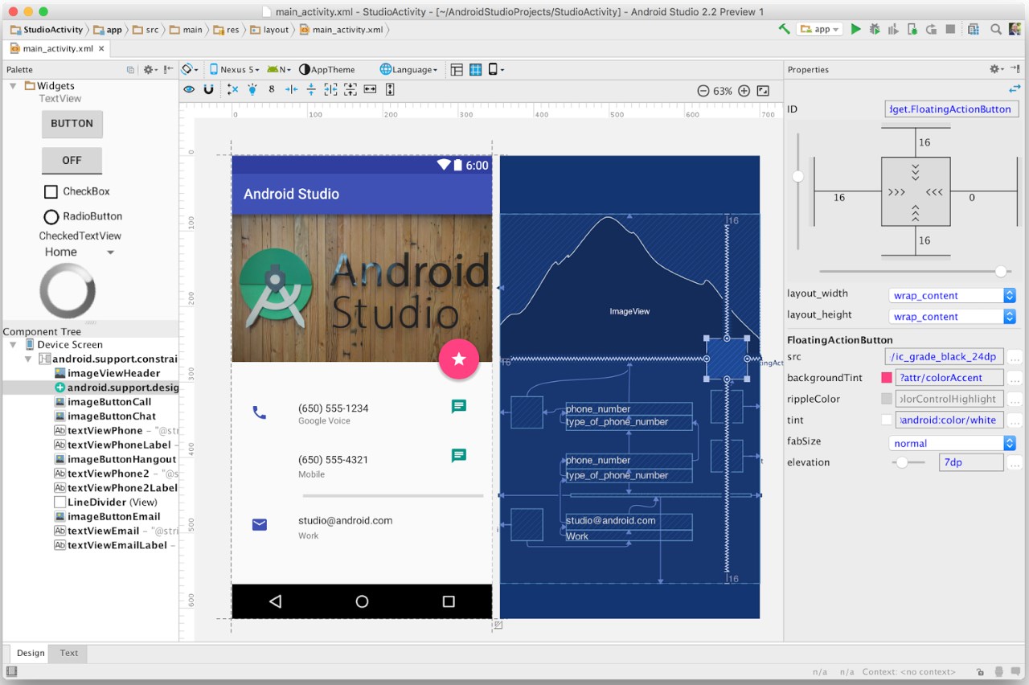This screenshot has height=685, width=1029.
Task: Zoom in on the design surface
Action: pyautogui.click(x=744, y=91)
